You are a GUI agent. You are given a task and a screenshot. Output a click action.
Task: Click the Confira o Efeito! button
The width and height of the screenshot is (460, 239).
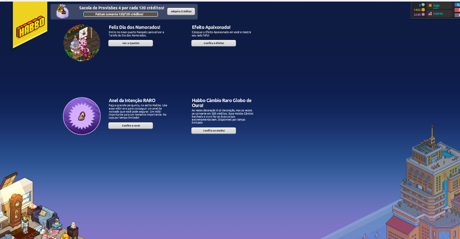214,43
